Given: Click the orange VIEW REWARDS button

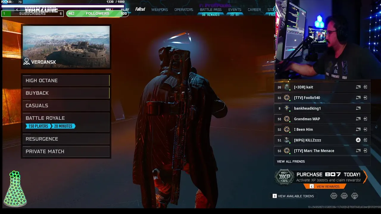Looking at the screenshot, I should pyautogui.click(x=325, y=186).
